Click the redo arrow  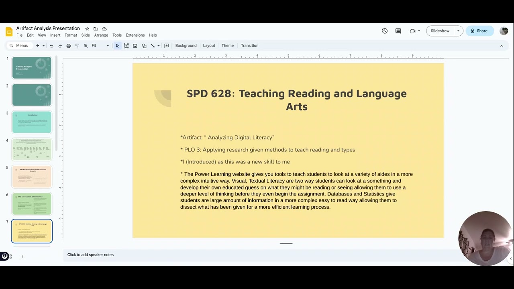[60, 46]
